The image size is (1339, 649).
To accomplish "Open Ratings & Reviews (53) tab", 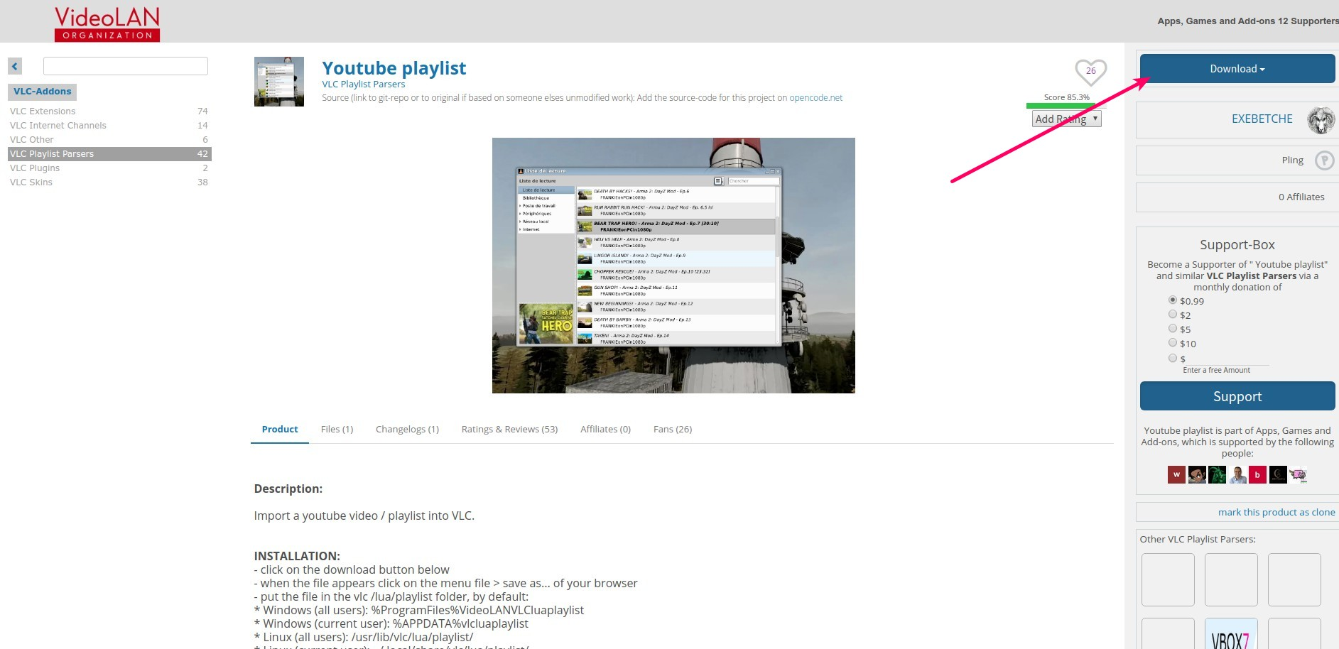I will (x=509, y=429).
